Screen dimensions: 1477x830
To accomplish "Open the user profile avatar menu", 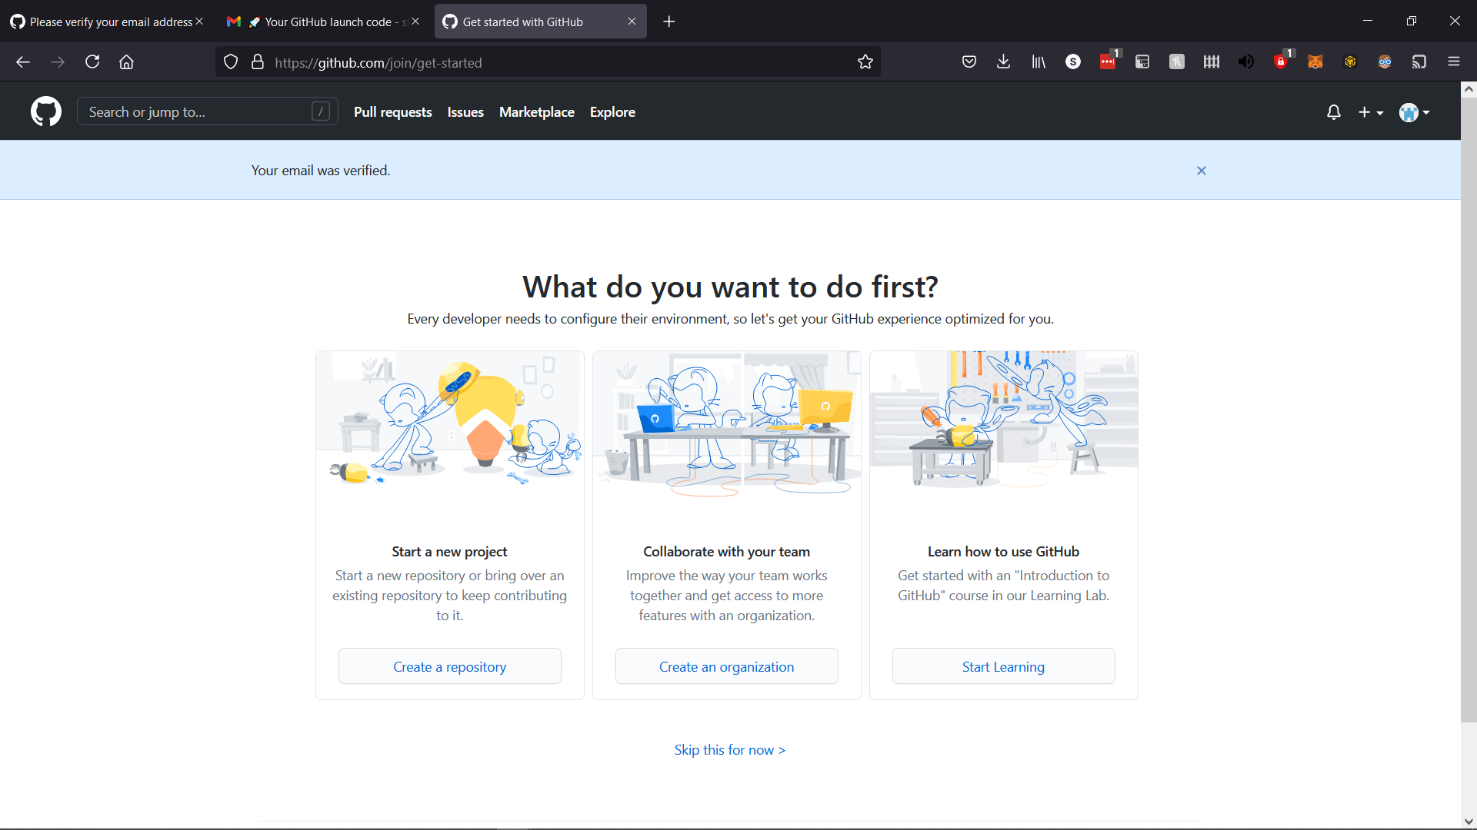I will pyautogui.click(x=1414, y=112).
